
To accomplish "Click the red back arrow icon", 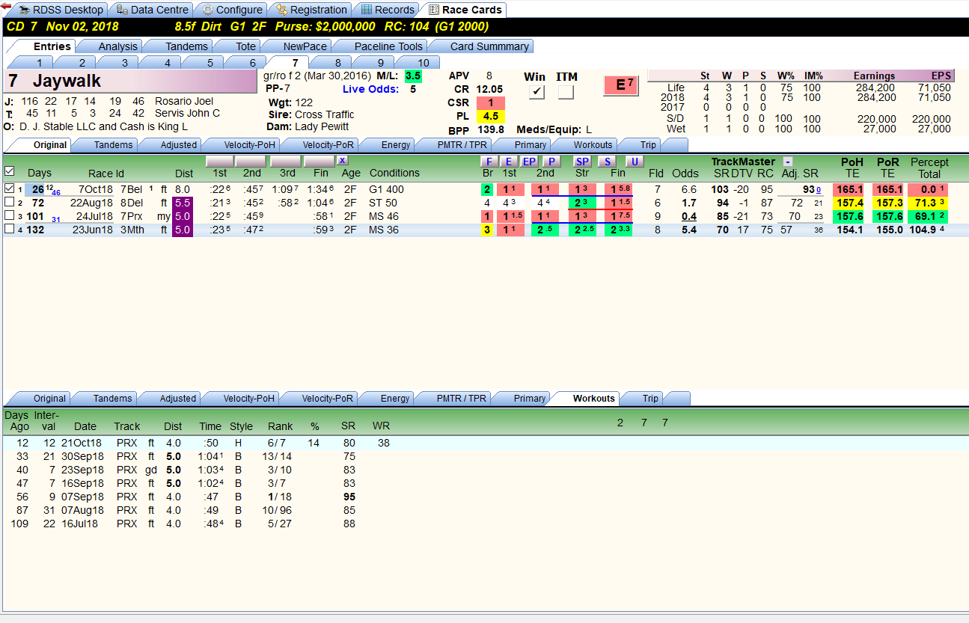I will [x=5, y=6].
